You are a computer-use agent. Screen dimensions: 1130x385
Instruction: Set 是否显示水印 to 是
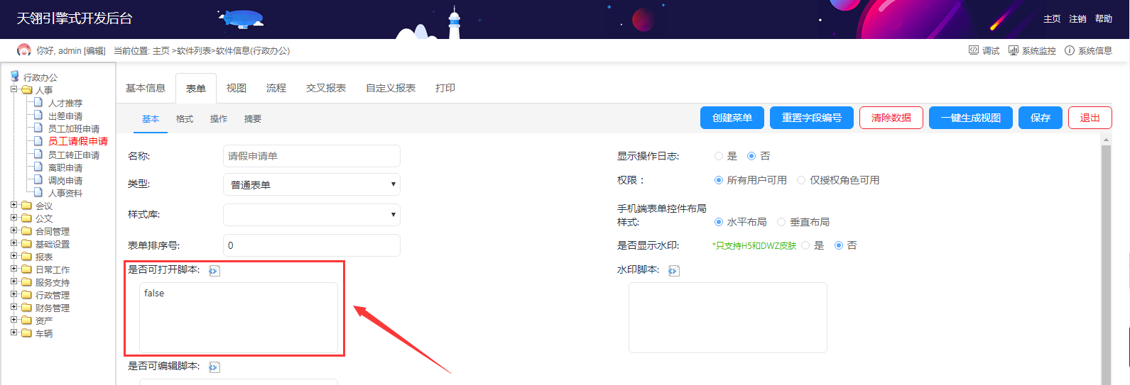coord(805,245)
